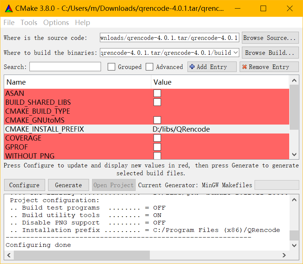Toggle the BUILD_SHARED_LIBS checkbox
This screenshot has width=303, height=264.
[157, 102]
